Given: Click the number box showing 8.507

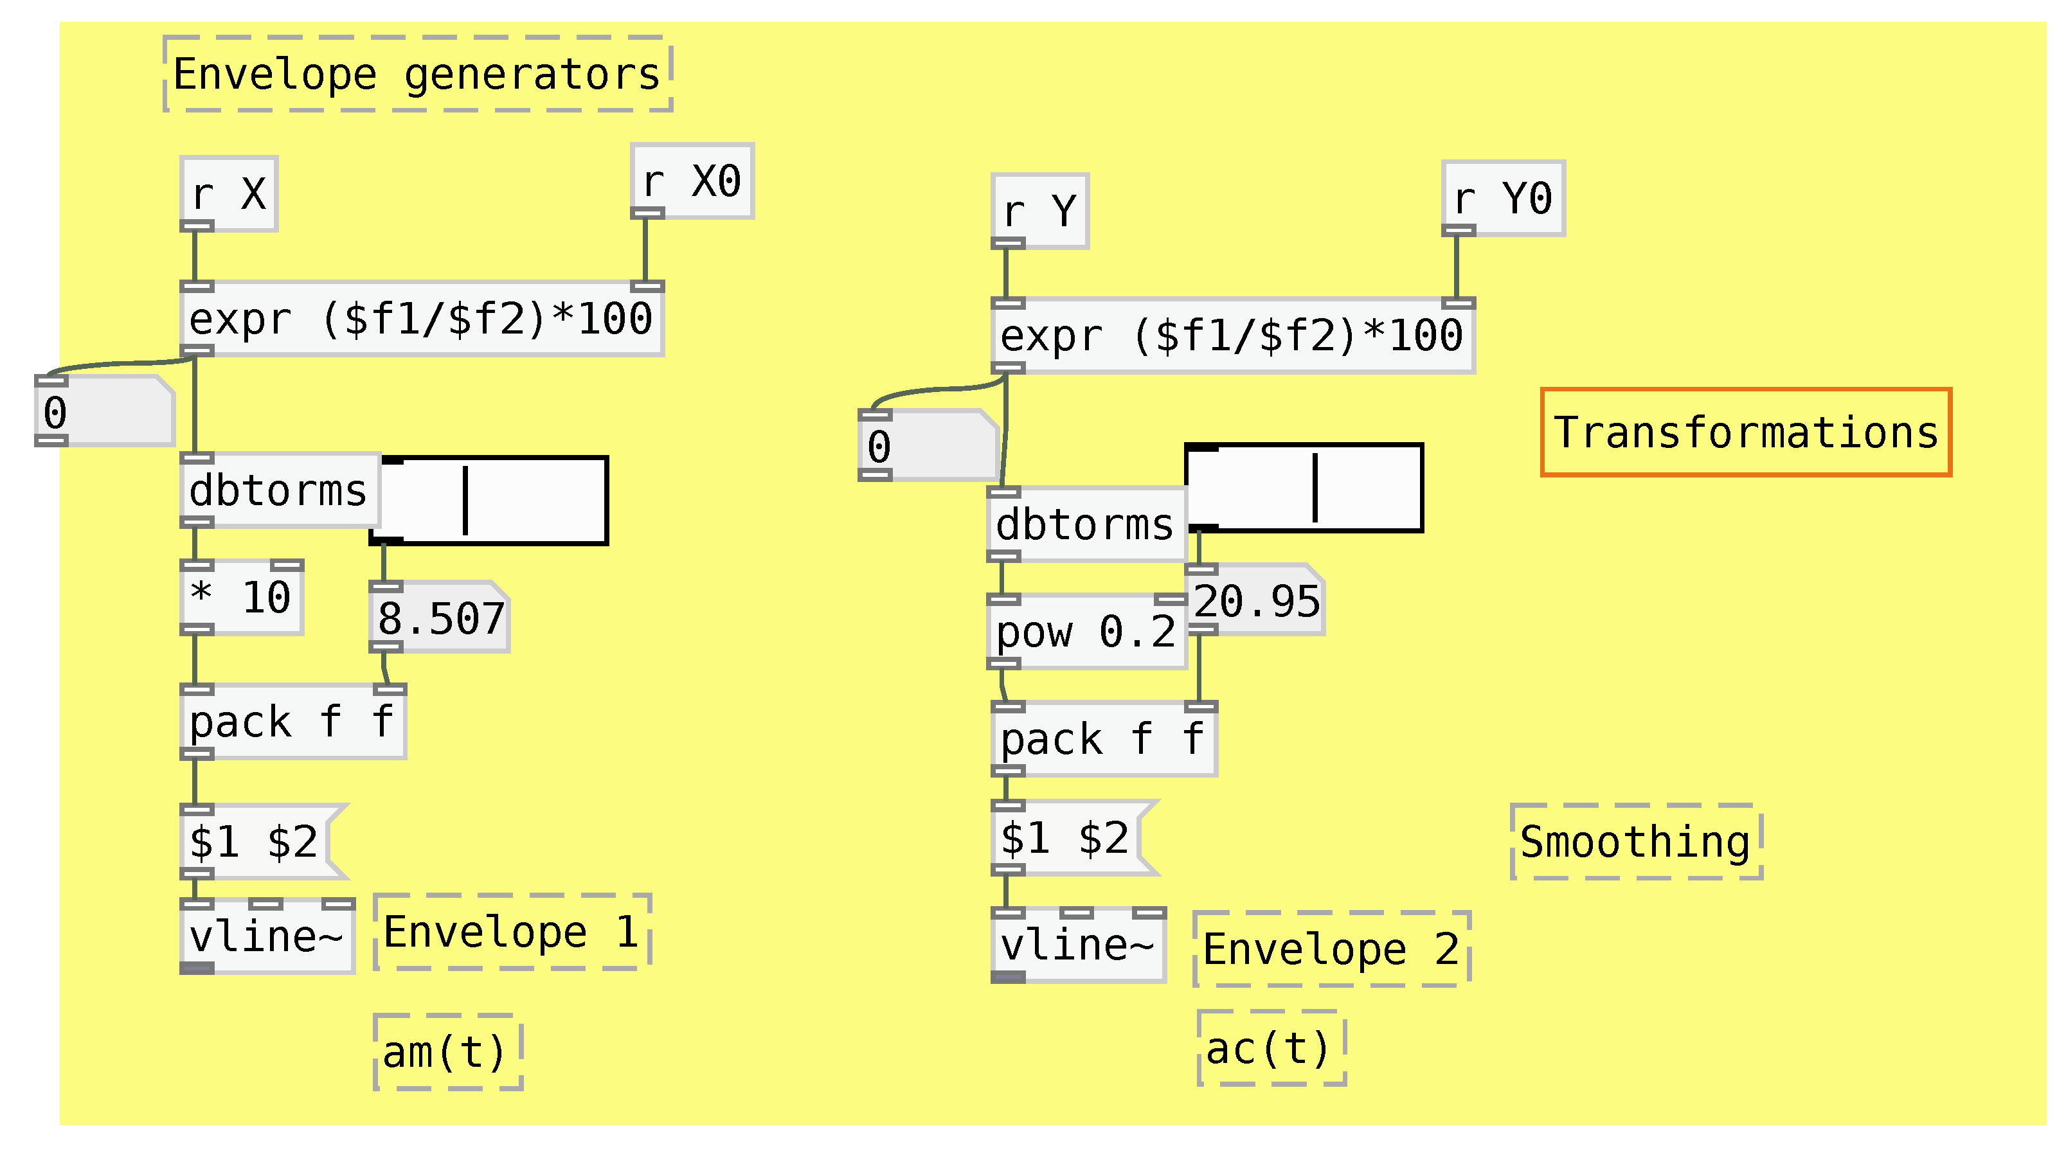Looking at the screenshot, I should [x=440, y=618].
